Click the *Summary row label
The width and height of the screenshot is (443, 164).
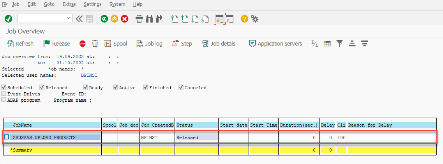[x=21, y=150]
